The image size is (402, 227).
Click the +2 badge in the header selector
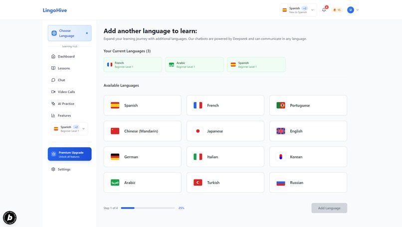pos(305,8)
